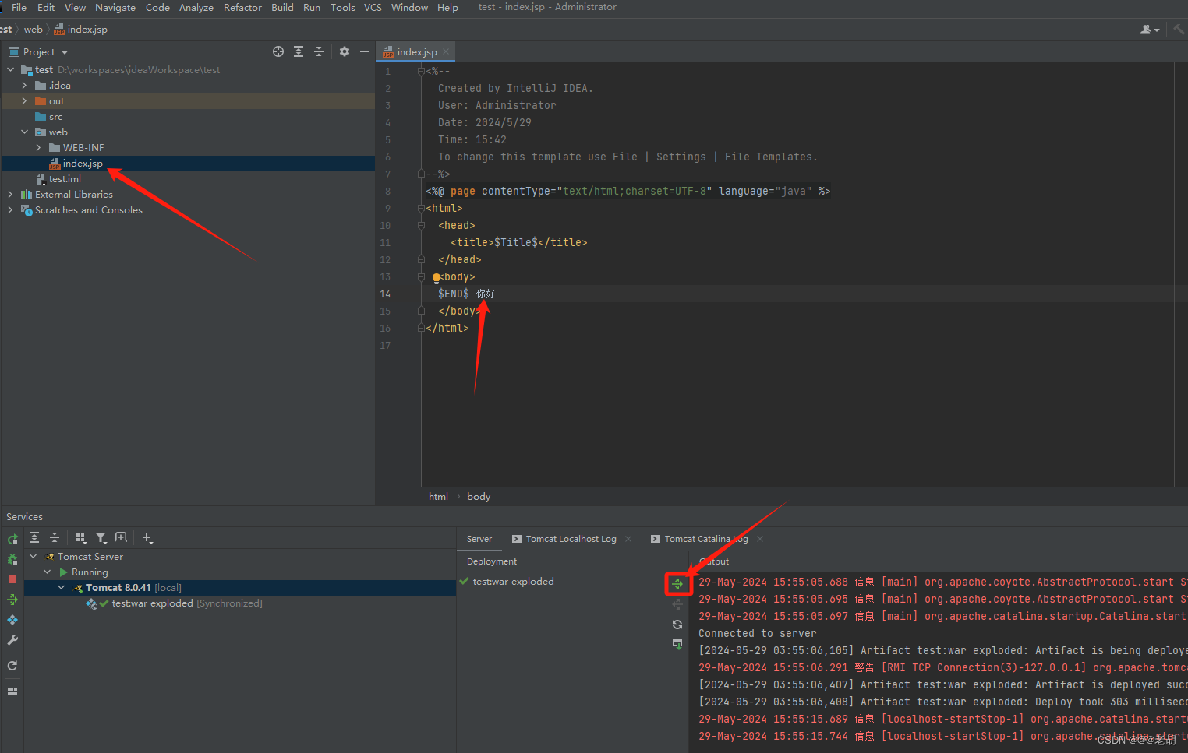Open the Project view dropdown
1188x753 pixels.
39,52
